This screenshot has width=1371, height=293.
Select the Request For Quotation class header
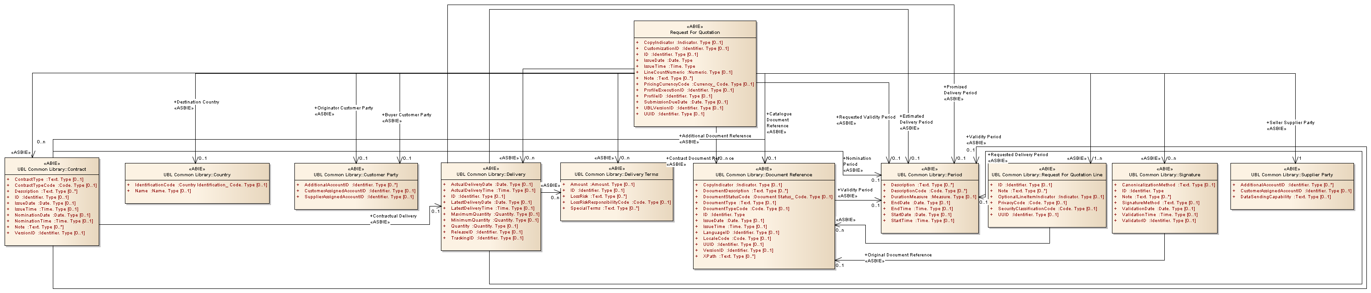tap(694, 33)
